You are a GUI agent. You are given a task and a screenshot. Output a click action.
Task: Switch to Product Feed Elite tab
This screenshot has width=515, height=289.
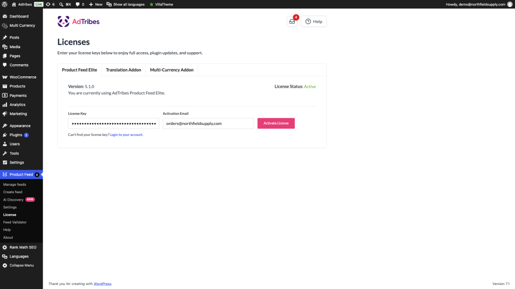tap(79, 70)
